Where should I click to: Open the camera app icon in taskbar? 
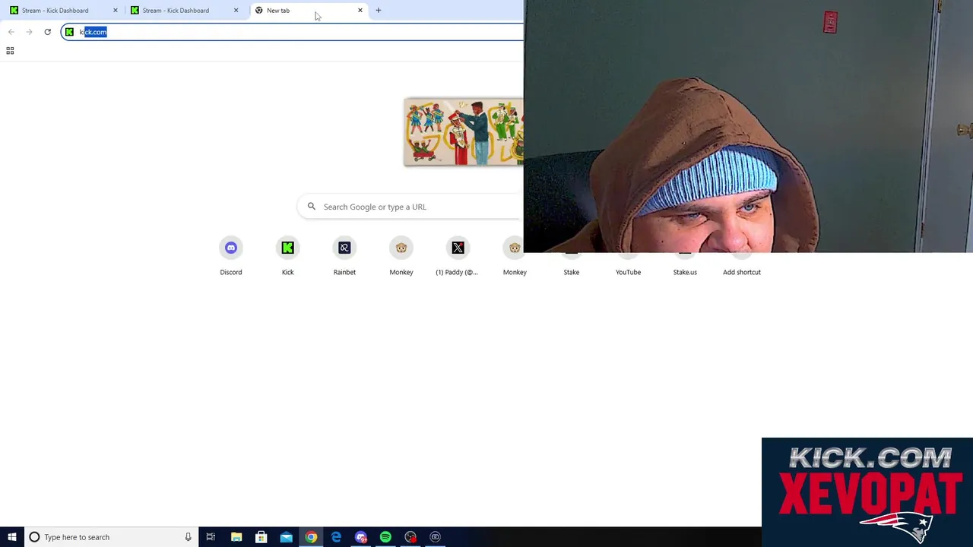click(435, 537)
